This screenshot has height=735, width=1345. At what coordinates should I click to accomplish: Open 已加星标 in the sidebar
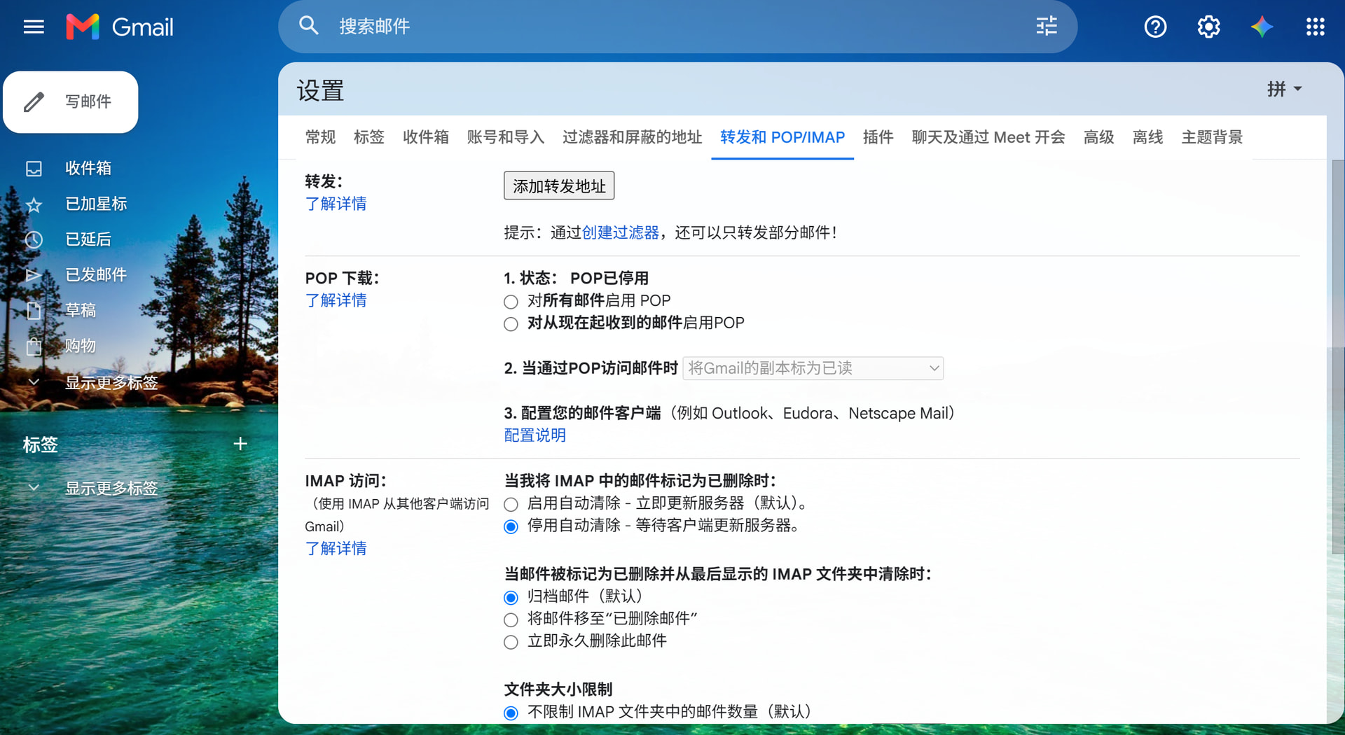96,204
